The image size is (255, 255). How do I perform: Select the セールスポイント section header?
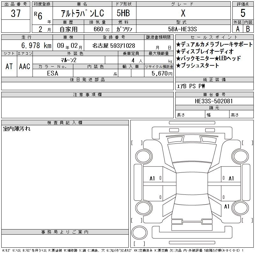pyautogui.click(x=211, y=37)
